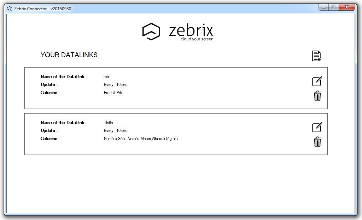This screenshot has height=220, width=362.
Task: Click the Produit,Prix columns value
Action: pyautogui.click(x=113, y=93)
